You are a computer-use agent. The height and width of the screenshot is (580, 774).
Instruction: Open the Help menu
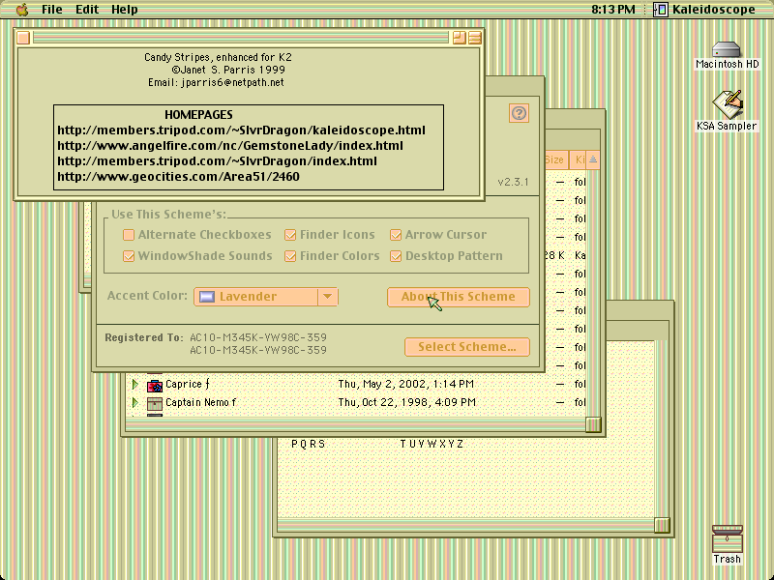pyautogui.click(x=125, y=10)
